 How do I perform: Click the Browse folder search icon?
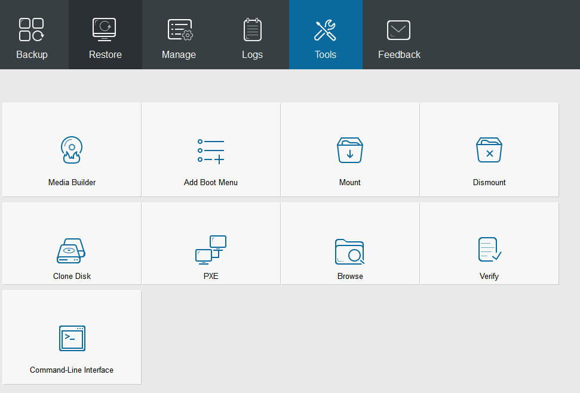(x=350, y=252)
